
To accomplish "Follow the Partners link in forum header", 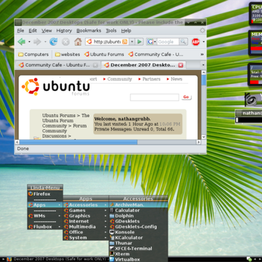I will pos(151,79).
